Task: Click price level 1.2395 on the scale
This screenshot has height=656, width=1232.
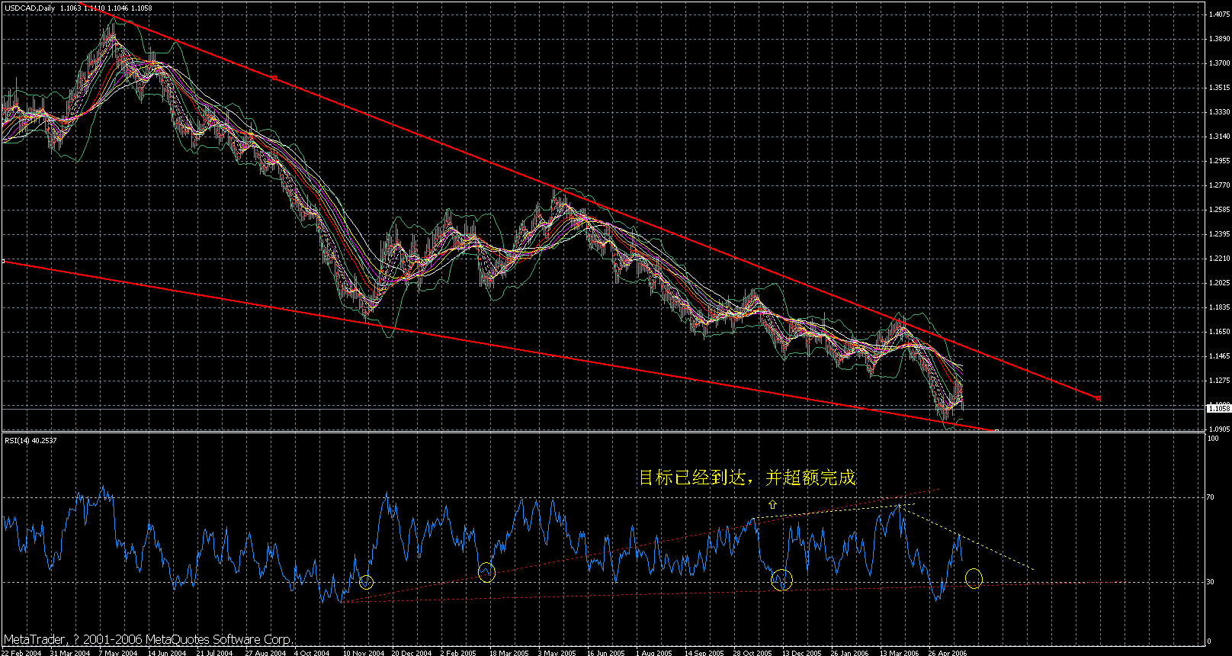Action: 1219,233
